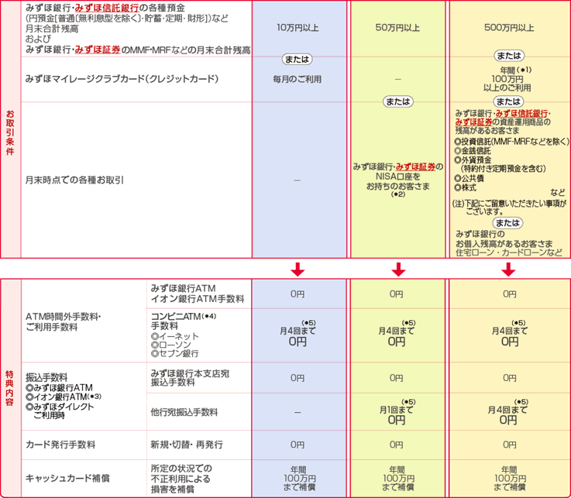Select the 10万円以上 condition cell
The height and width of the screenshot is (498, 571).
298,28
